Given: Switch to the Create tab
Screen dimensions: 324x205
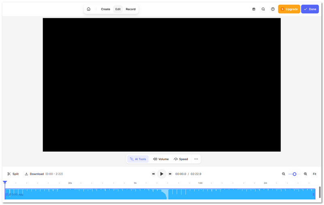Looking at the screenshot, I should 105,9.
